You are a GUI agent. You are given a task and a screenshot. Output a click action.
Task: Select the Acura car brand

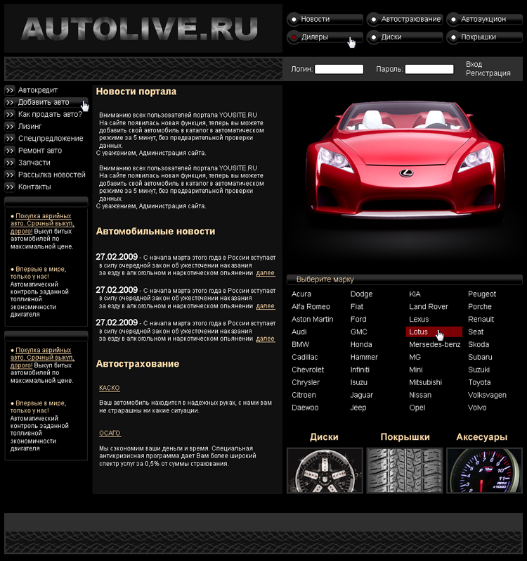pyautogui.click(x=301, y=294)
